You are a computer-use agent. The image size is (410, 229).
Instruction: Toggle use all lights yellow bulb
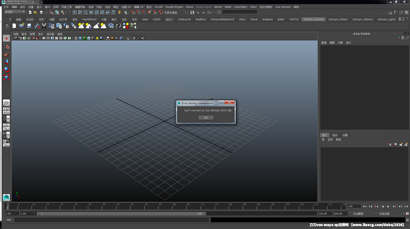pos(97,38)
